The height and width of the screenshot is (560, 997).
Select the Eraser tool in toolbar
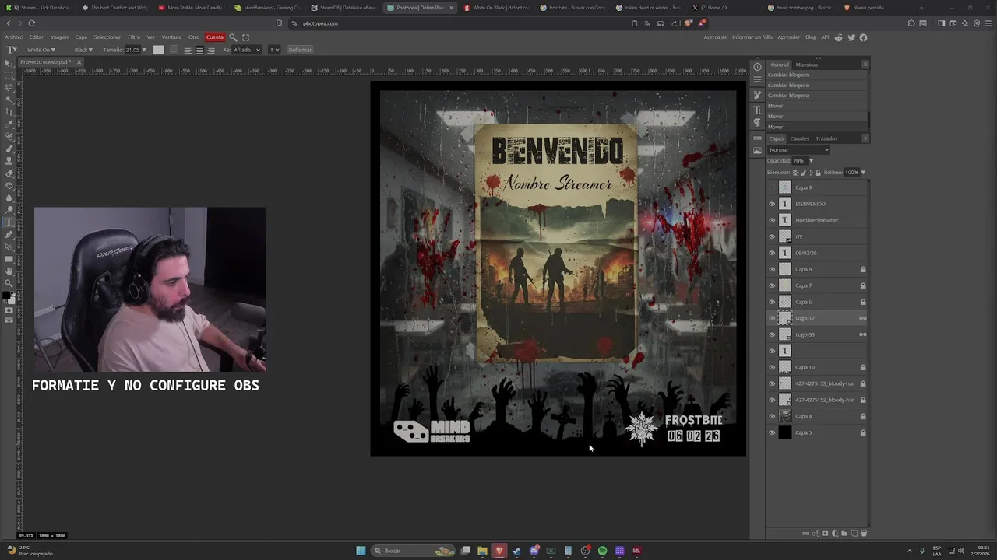point(9,173)
